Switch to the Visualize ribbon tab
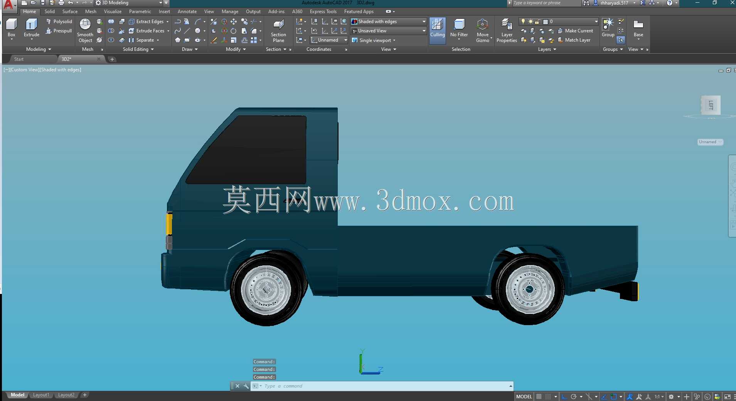Viewport: 736px width, 401px height. point(113,12)
